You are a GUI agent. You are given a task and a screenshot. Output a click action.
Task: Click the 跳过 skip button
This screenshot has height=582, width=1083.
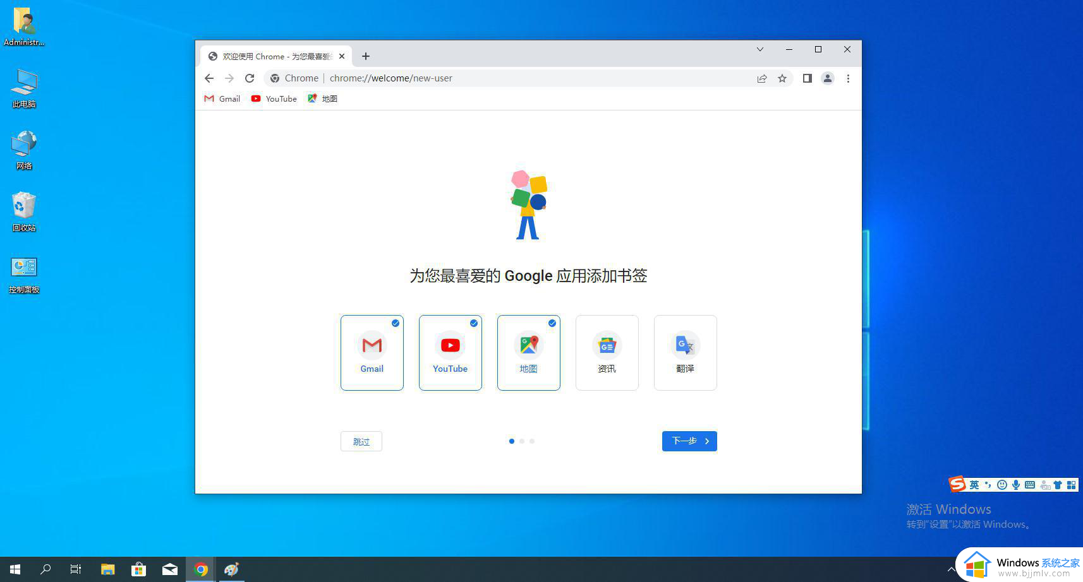361,441
